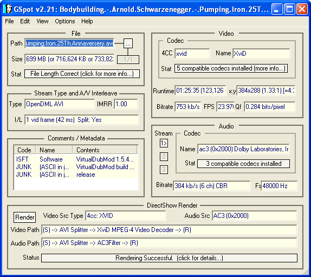Open the Options menu
311x277 pixels.
click(65, 21)
